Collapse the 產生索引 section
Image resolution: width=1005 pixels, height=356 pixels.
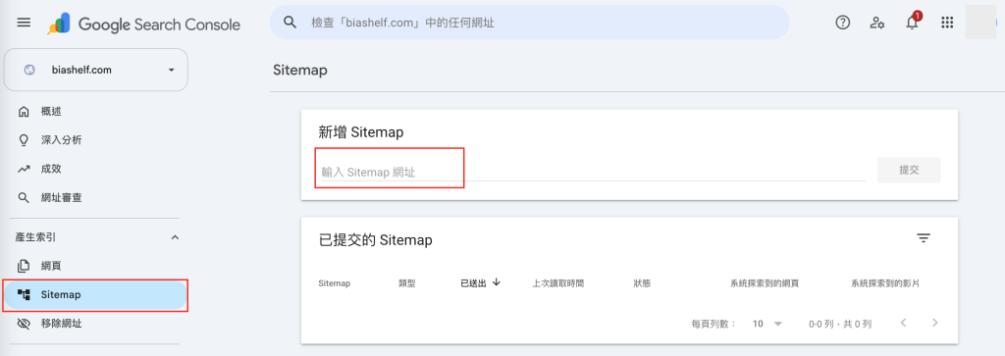click(x=175, y=237)
